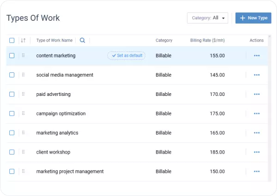The height and width of the screenshot is (196, 277).
Task: Click Set as default on content marketing
Action: tap(126, 55)
